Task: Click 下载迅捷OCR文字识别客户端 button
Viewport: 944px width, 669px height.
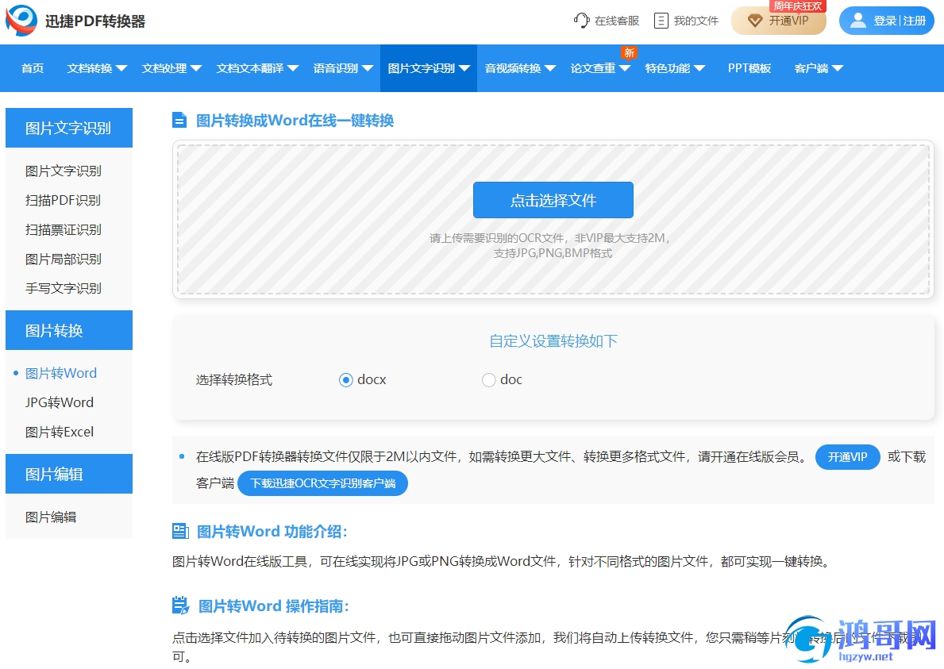Action: coord(322,484)
